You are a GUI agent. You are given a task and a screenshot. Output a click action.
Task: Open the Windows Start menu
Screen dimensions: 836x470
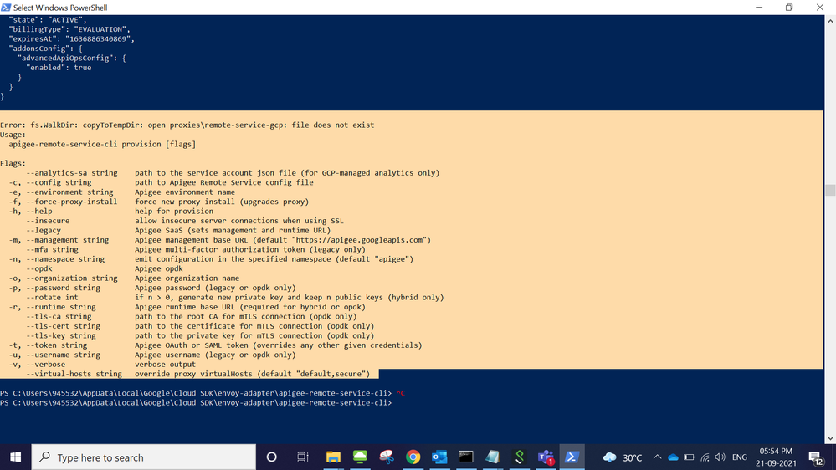[x=15, y=457]
